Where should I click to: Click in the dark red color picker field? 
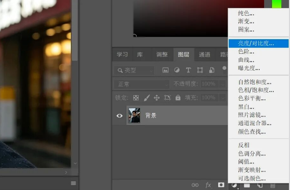(x=181, y=19)
